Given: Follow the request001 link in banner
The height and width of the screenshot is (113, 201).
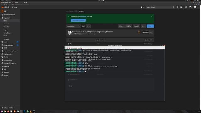Looking at the screenshot, I should 83,16.
